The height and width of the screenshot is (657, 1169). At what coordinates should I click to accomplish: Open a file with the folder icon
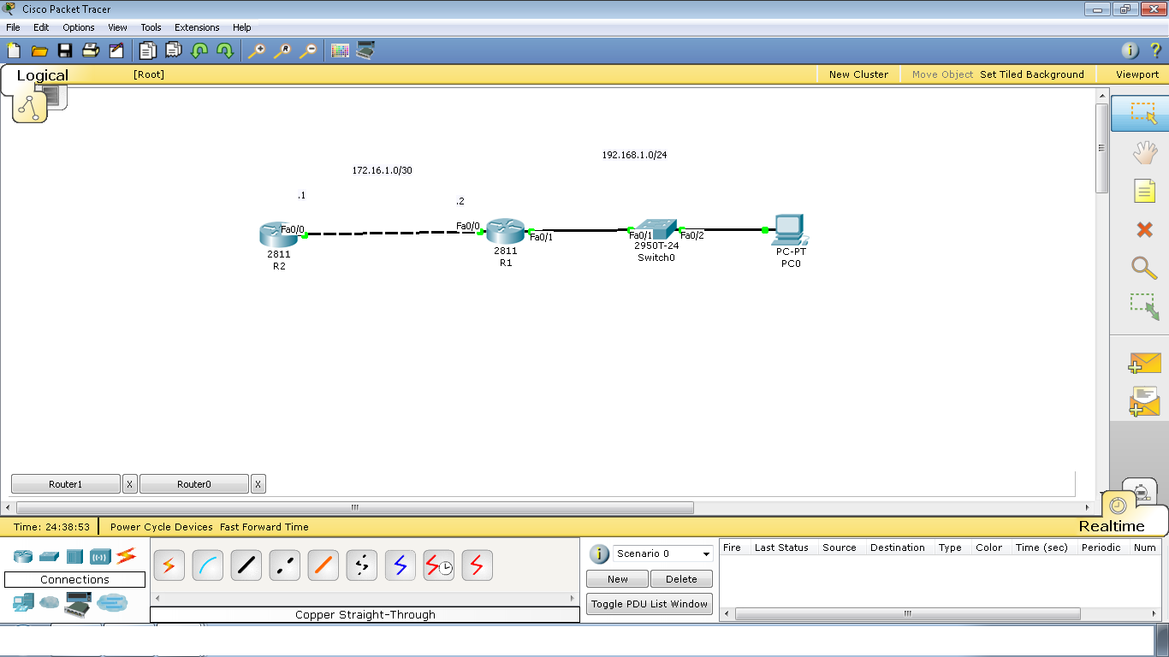[x=39, y=50]
